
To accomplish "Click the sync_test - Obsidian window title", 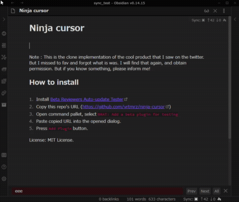I will coord(119,3).
